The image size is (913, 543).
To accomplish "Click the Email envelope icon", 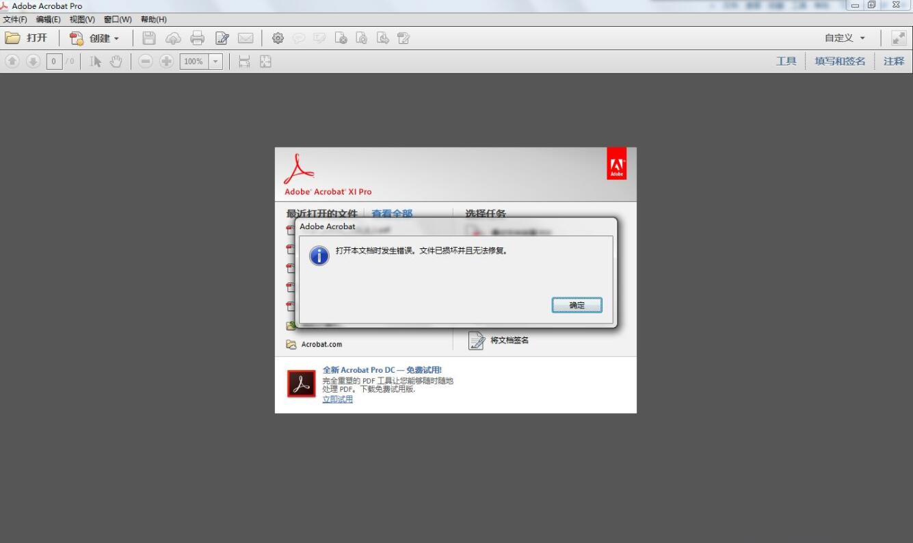I will point(246,38).
